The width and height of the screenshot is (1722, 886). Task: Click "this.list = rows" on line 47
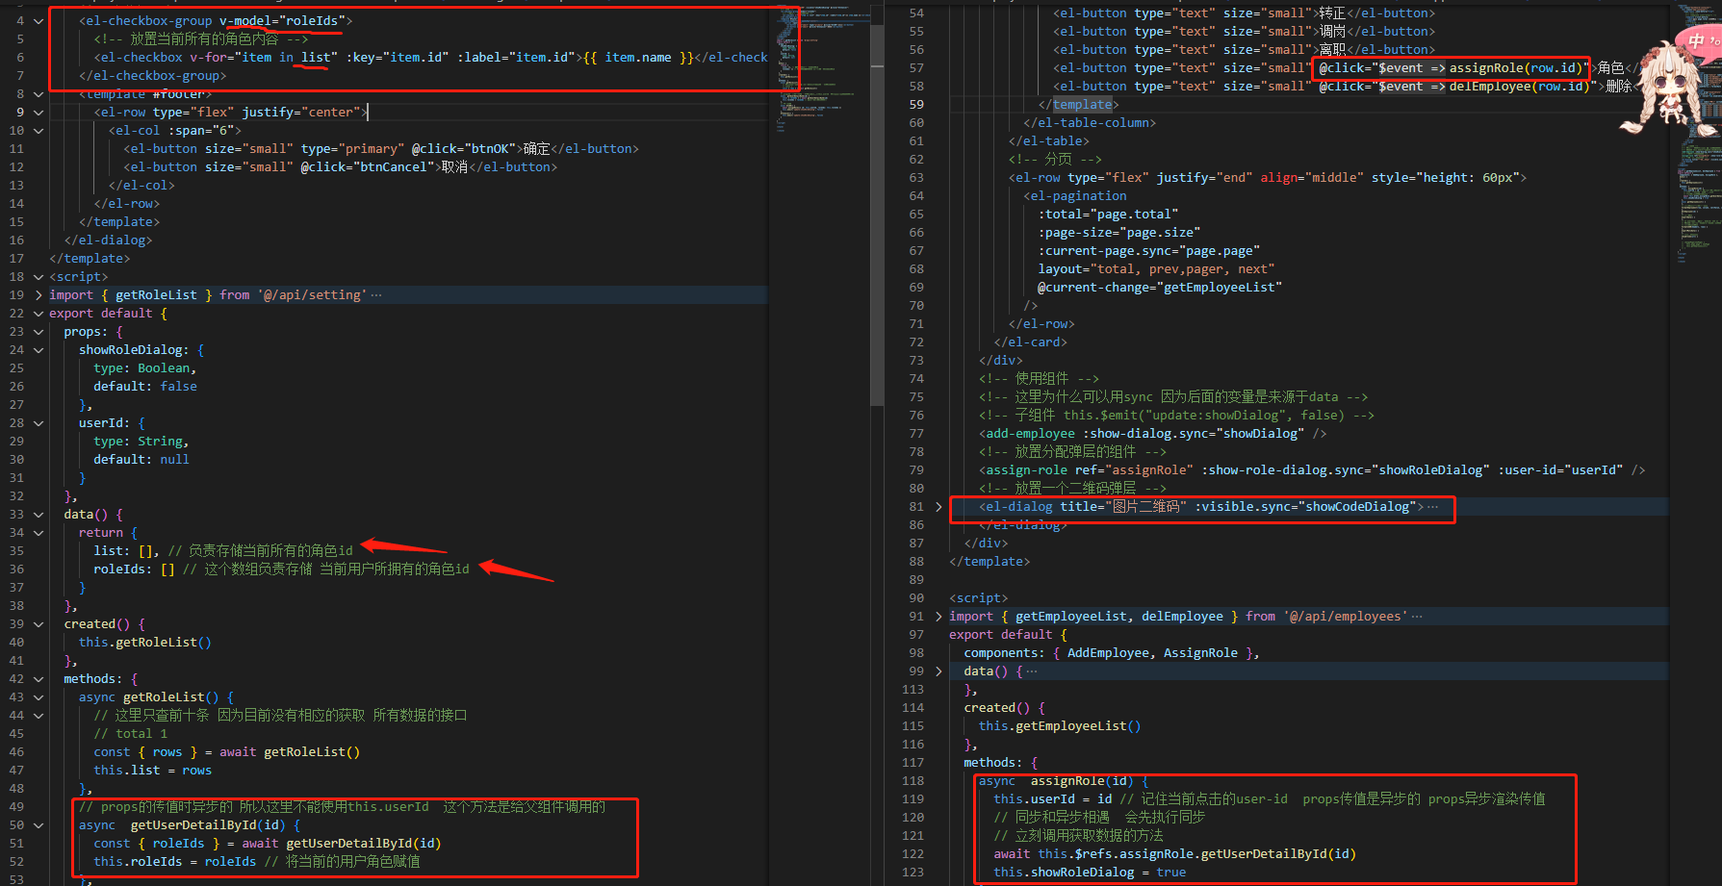(152, 771)
